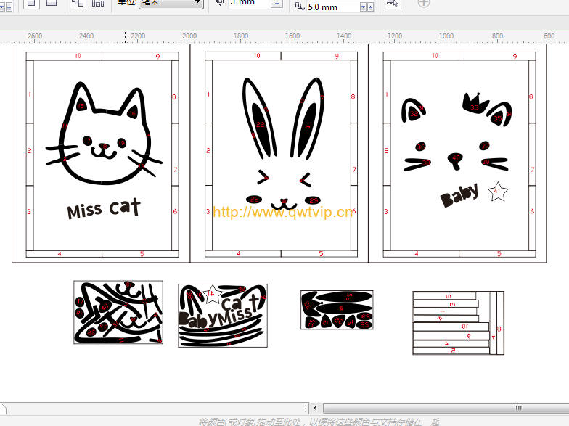Click the horizontal scrollbar thumb
569x426 pixels.
[x=446, y=408]
